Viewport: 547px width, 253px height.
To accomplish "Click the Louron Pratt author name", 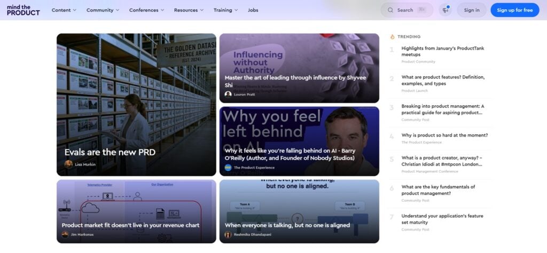I will pyautogui.click(x=244, y=94).
